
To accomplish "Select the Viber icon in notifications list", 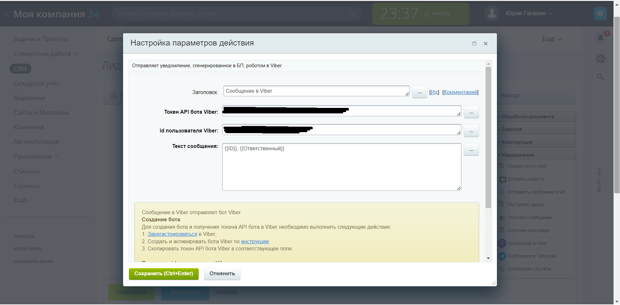I will point(502,243).
